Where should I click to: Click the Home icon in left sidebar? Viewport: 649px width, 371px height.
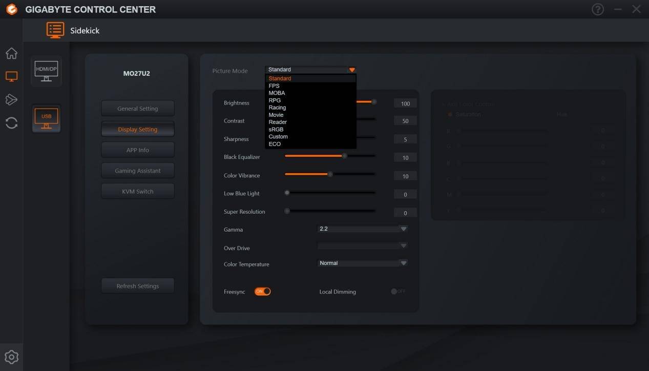pos(11,53)
